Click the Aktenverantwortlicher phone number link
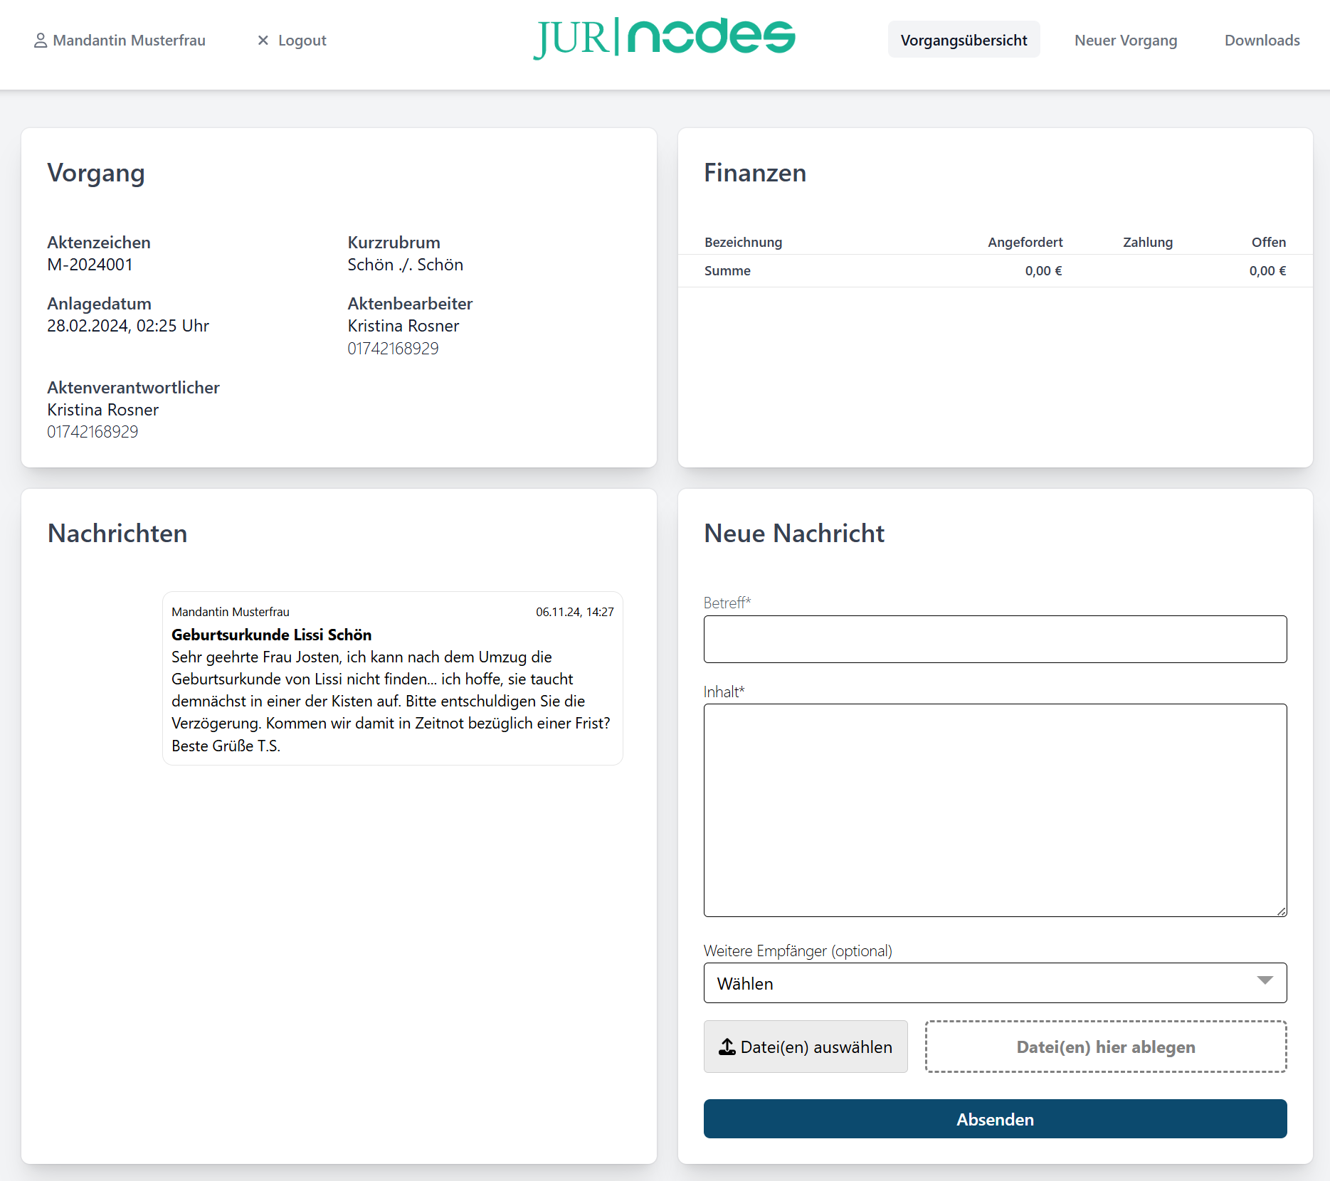Viewport: 1330px width, 1181px height. click(93, 432)
